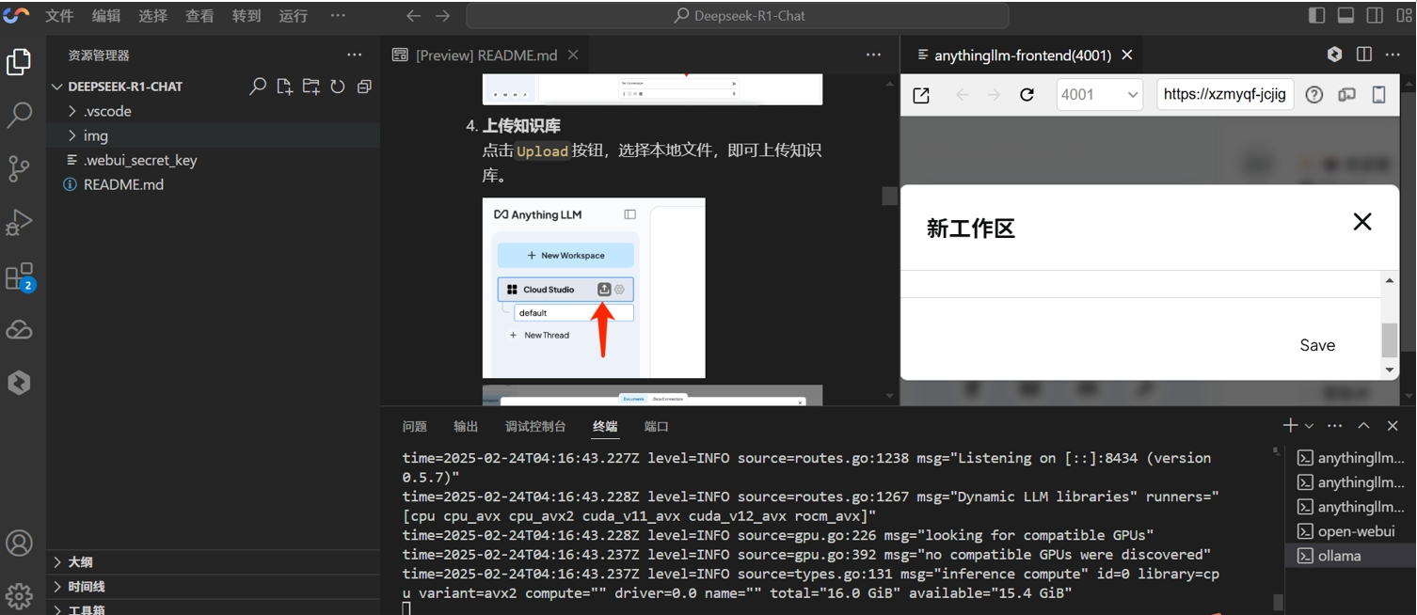
Task: Open more actions for anythingllm-frontend editor group
Action: [1393, 55]
